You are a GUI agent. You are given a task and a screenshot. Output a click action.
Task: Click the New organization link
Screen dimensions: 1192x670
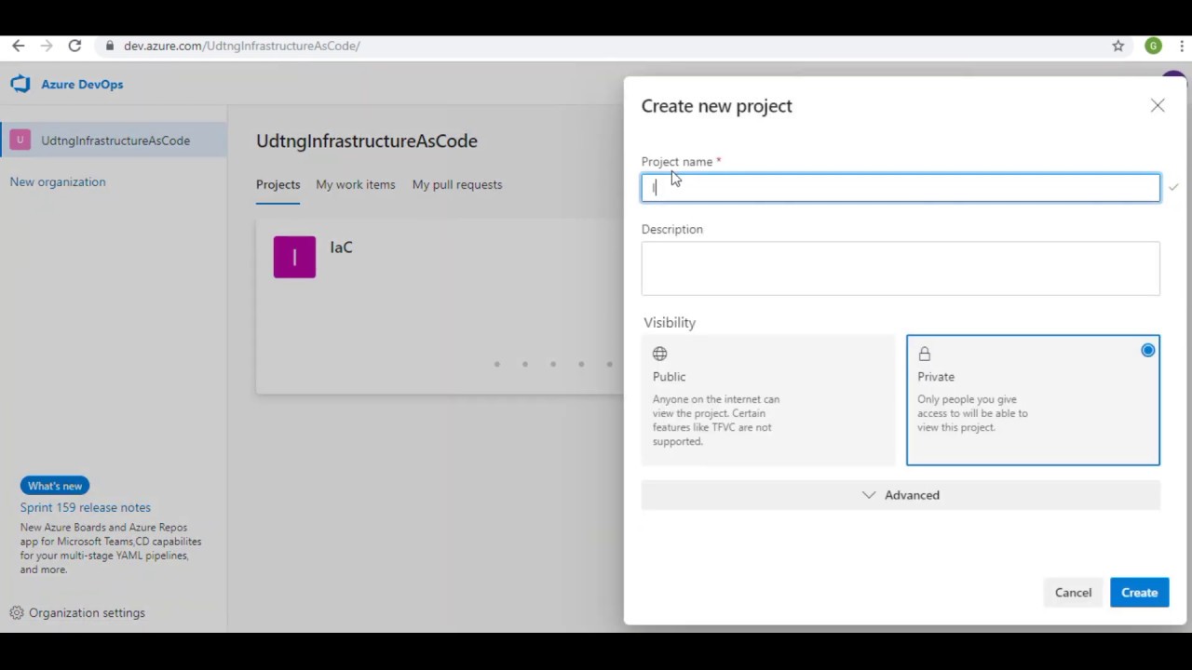point(58,181)
